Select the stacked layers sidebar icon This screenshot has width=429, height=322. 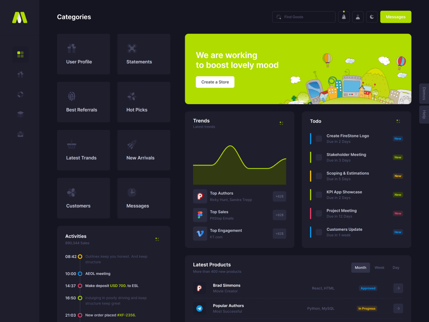click(20, 114)
